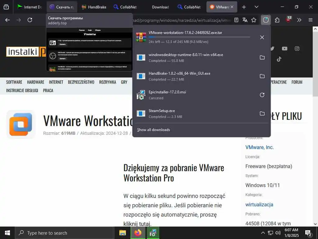This screenshot has height=239, width=318.
Task: Bookmark this page star icon
Action: pyautogui.click(x=254, y=20)
